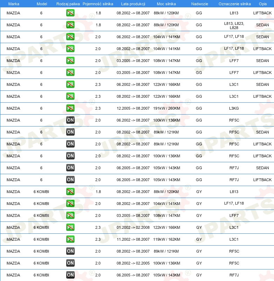Click the ON icon in the 6 KOMBI 100kW RF5C row

pyautogui.click(x=70, y=263)
